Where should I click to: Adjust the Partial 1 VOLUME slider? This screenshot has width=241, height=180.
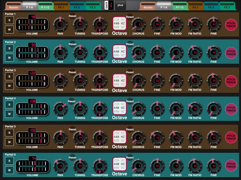[32, 25]
